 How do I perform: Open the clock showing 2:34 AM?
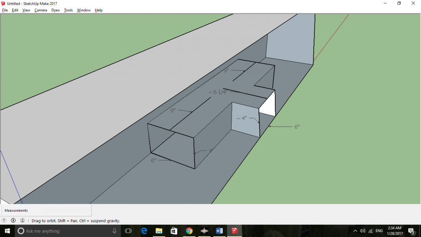(x=395, y=231)
